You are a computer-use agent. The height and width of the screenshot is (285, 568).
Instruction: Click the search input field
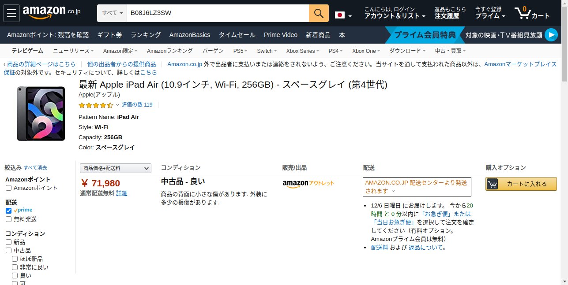[x=218, y=13]
